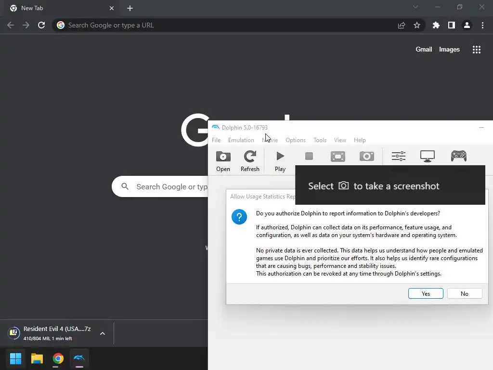Open Google apps grid icon
This screenshot has width=493, height=370.
coord(477,50)
